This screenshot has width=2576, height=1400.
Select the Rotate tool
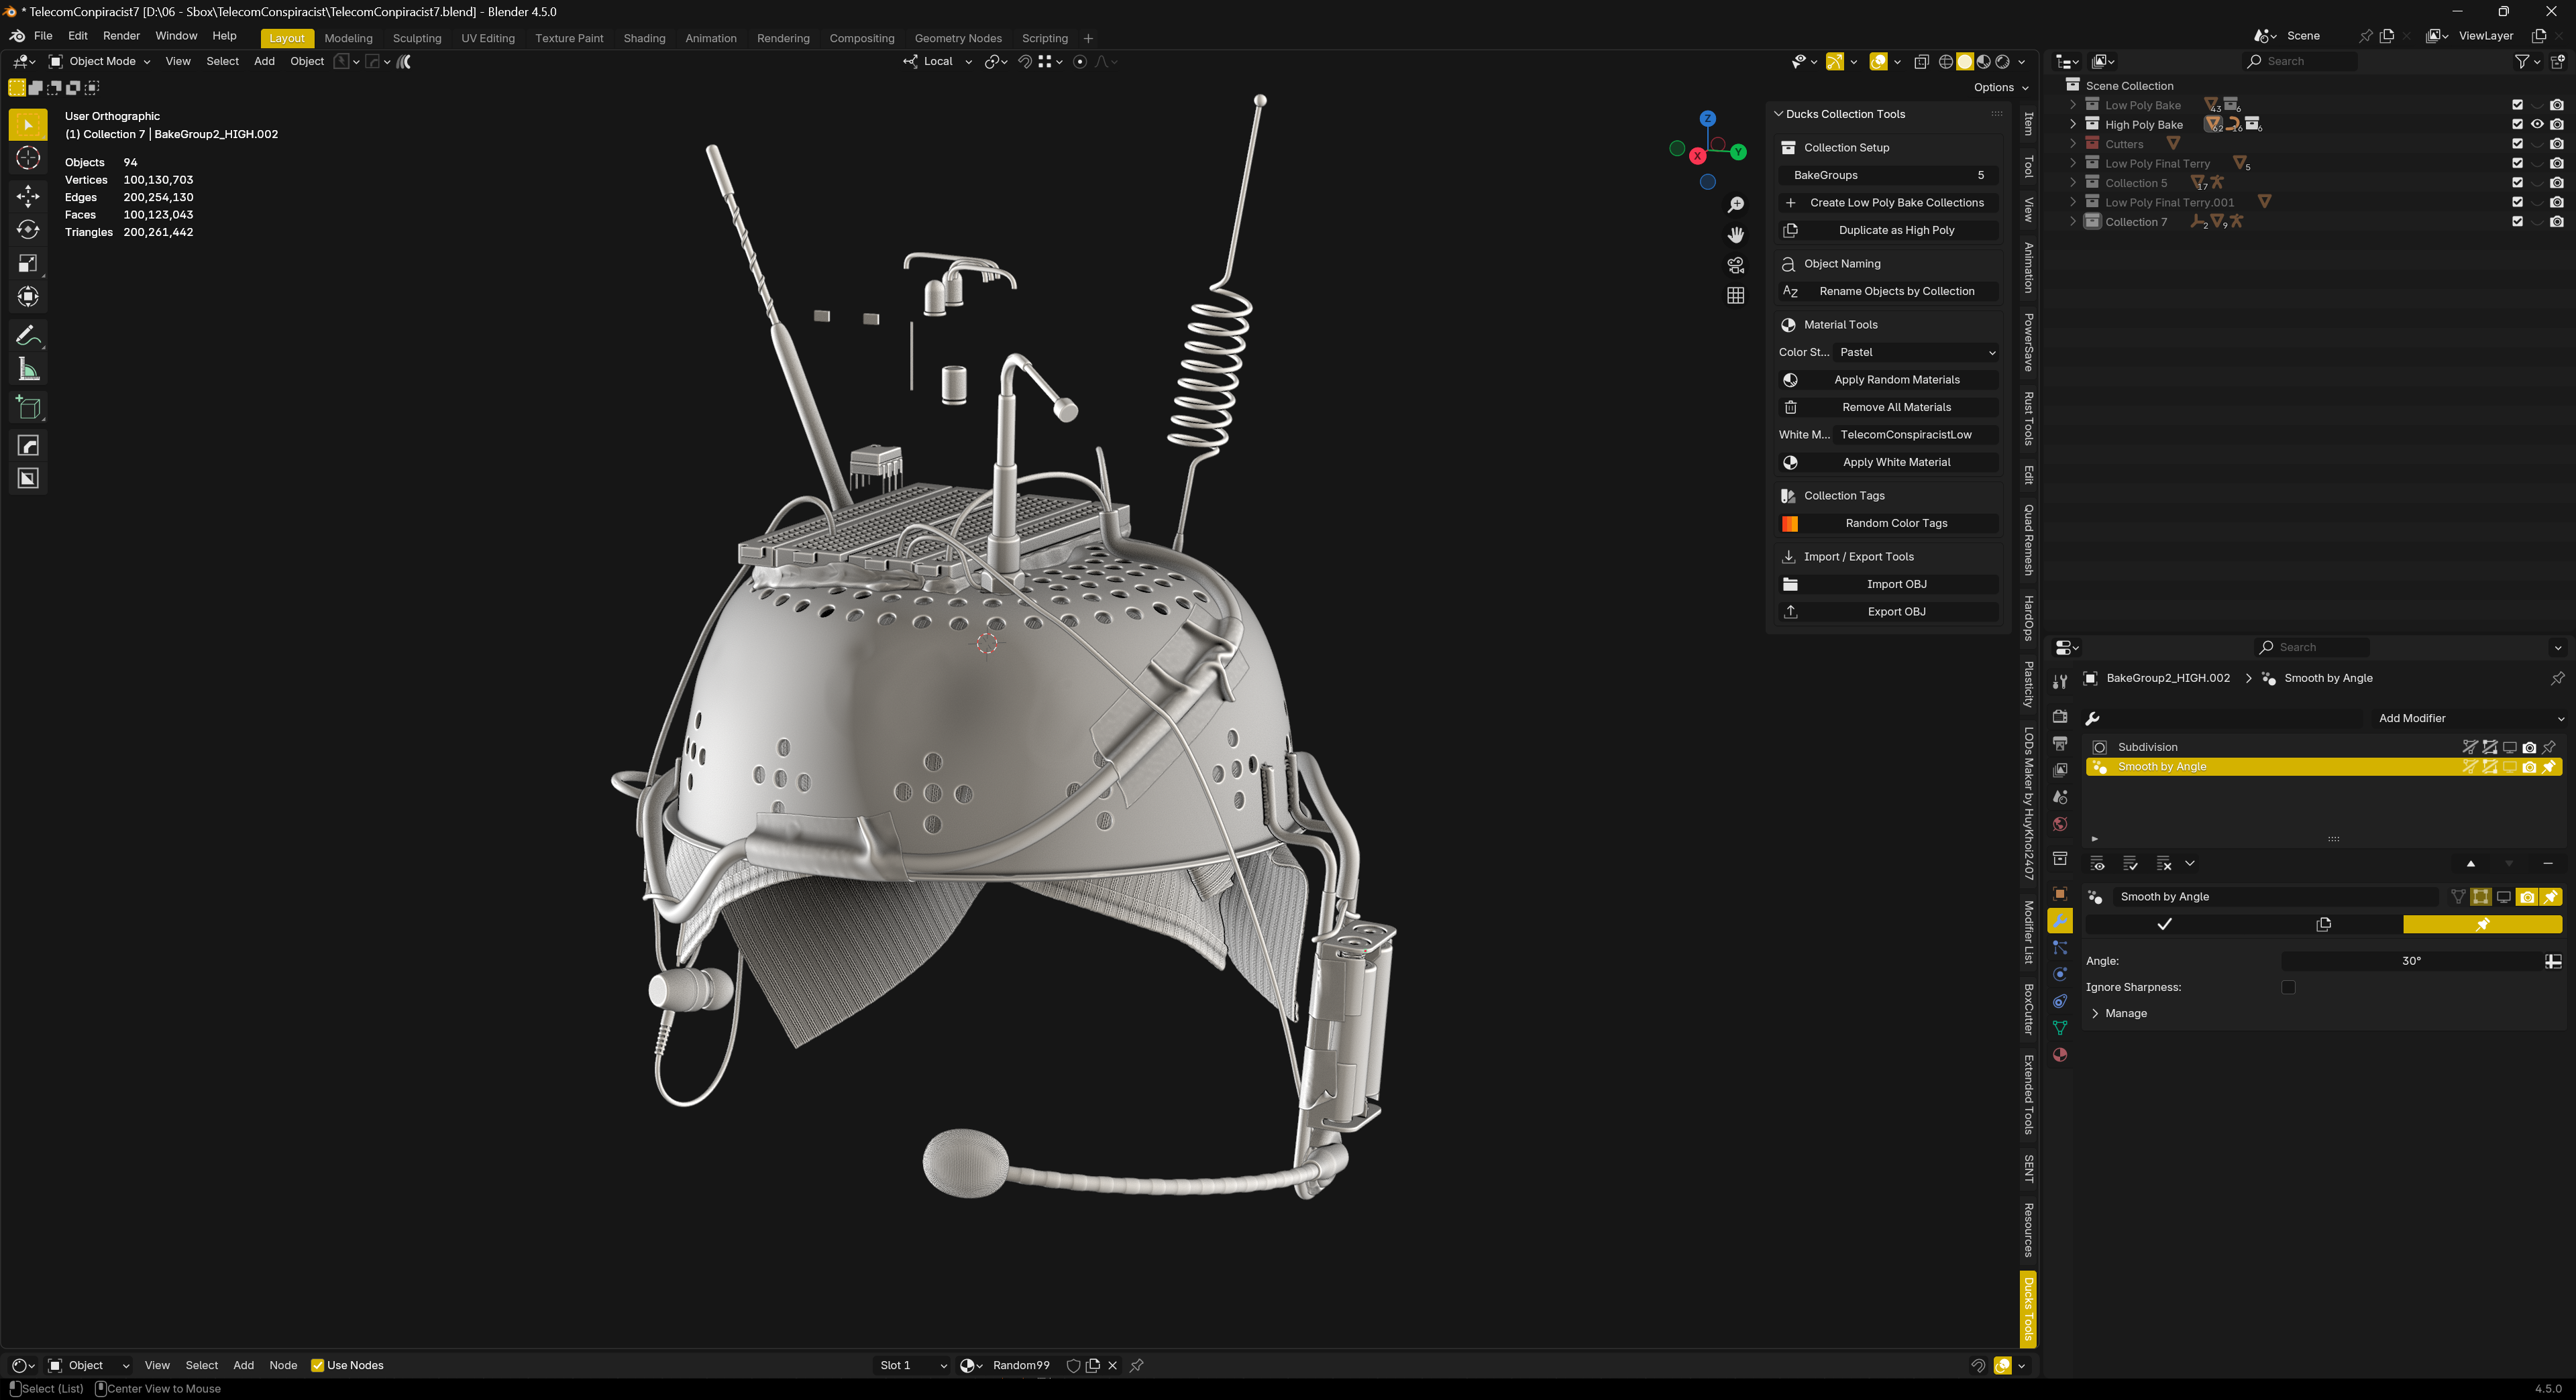point(28,230)
